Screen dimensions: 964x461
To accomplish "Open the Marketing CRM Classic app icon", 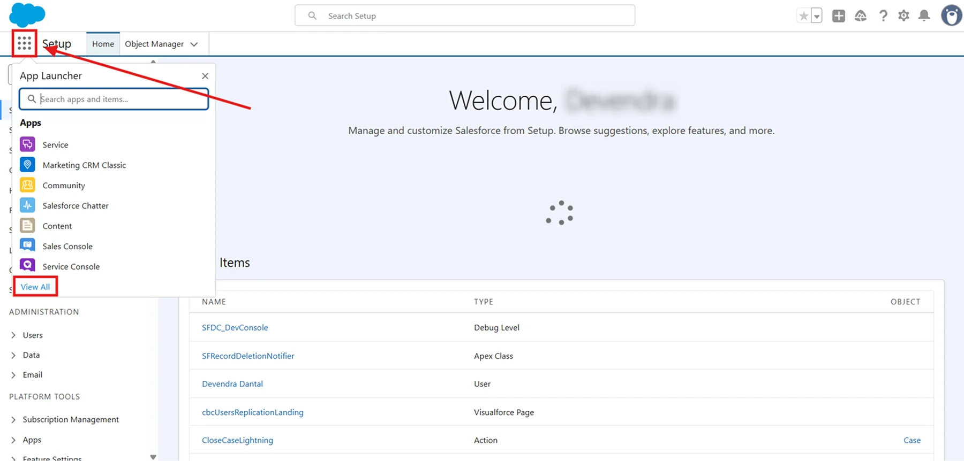I will point(27,165).
